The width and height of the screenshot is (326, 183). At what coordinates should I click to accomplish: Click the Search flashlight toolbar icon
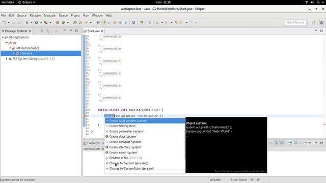point(86,22)
